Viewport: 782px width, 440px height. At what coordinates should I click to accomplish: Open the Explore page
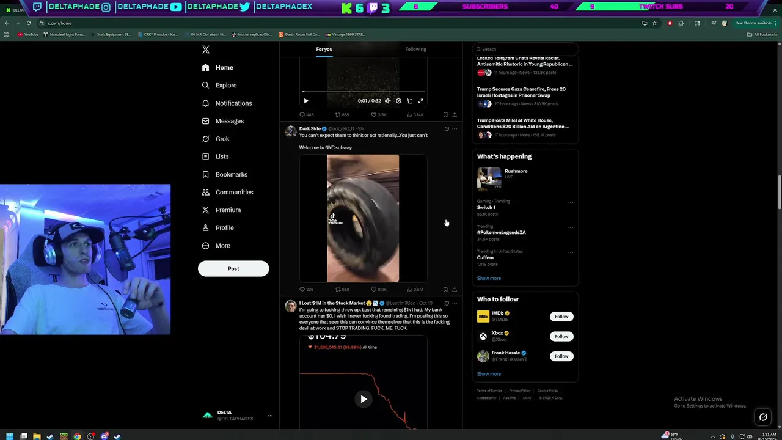pos(219,85)
